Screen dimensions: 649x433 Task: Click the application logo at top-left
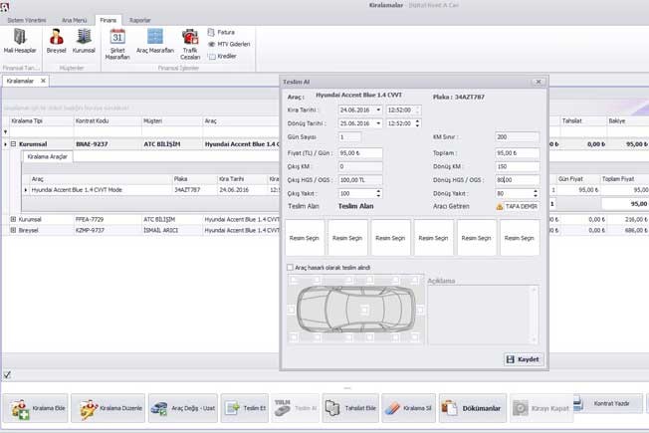pos(5,6)
